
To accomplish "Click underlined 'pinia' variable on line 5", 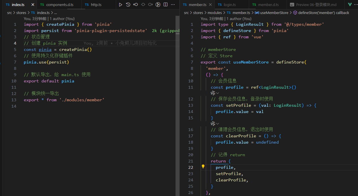I will pyautogui.click(x=45, y=50).
